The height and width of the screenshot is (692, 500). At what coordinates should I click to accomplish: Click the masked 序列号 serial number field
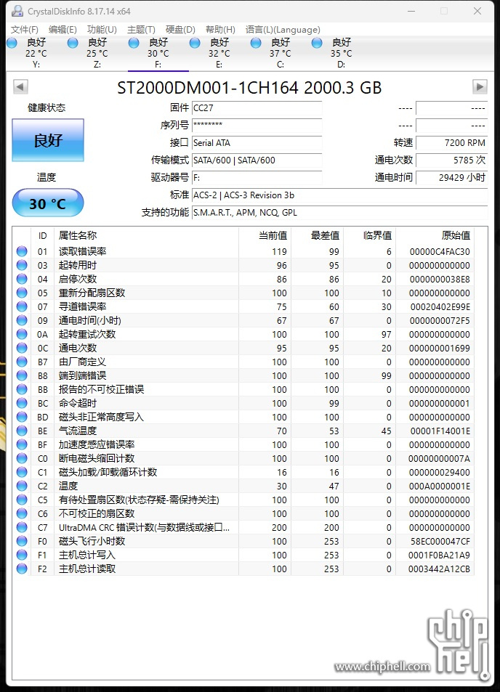tap(257, 126)
